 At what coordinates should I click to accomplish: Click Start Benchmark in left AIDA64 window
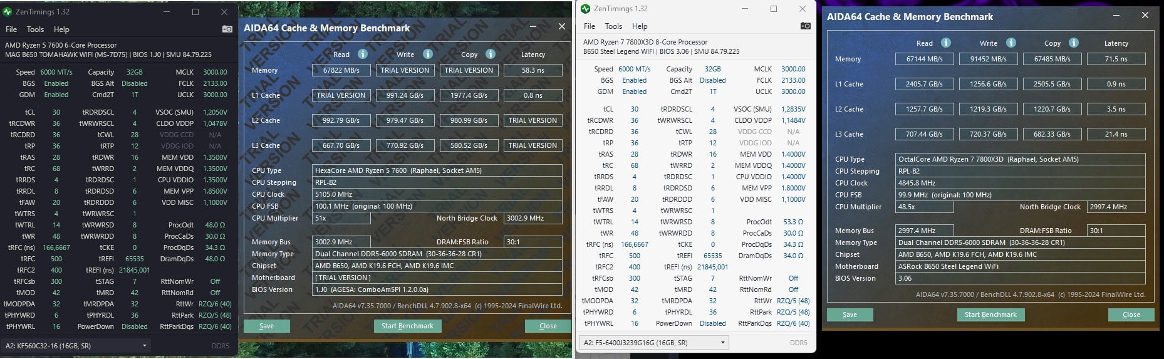click(407, 326)
